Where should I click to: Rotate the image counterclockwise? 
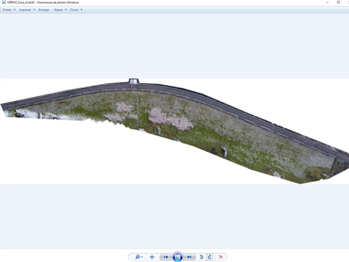(x=201, y=257)
